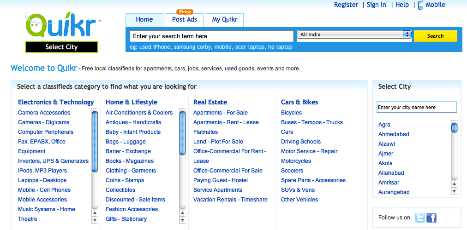Open the Facebook follow icon
Screen dimensions: 467x230
click(x=431, y=218)
